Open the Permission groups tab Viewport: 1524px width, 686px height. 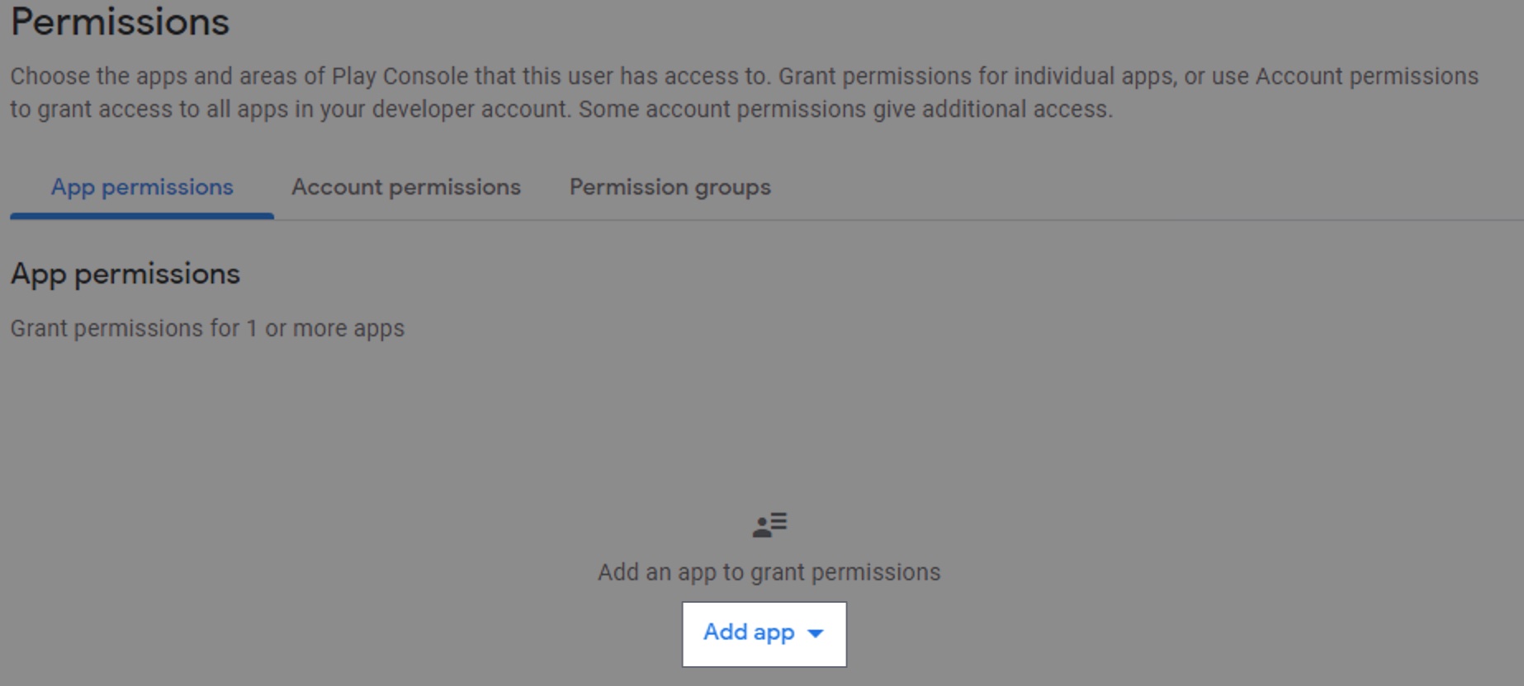click(670, 187)
